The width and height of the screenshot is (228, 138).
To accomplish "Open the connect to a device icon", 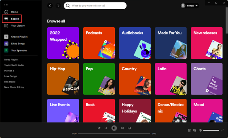I will click(195, 130).
